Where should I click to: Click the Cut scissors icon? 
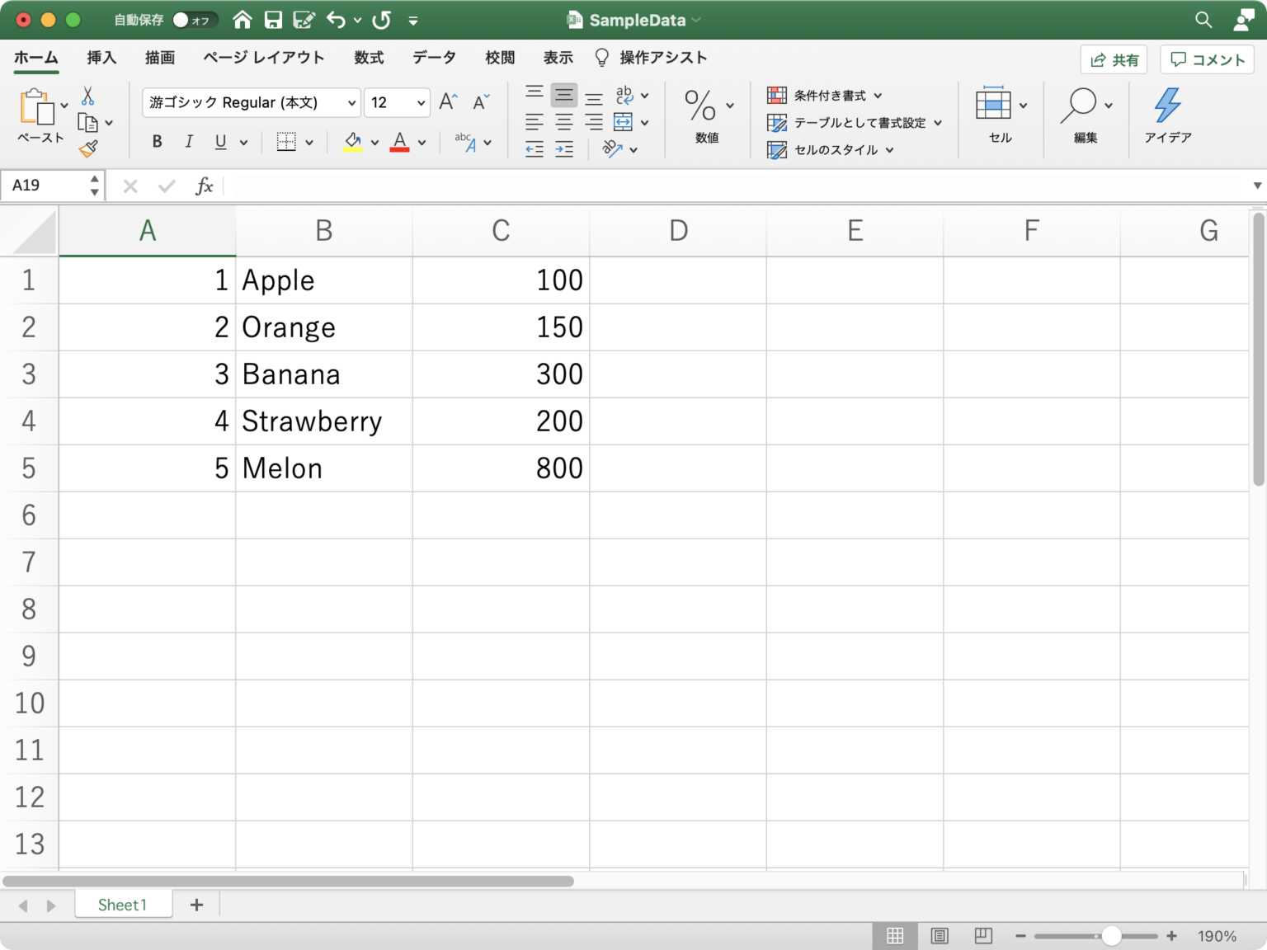click(87, 96)
